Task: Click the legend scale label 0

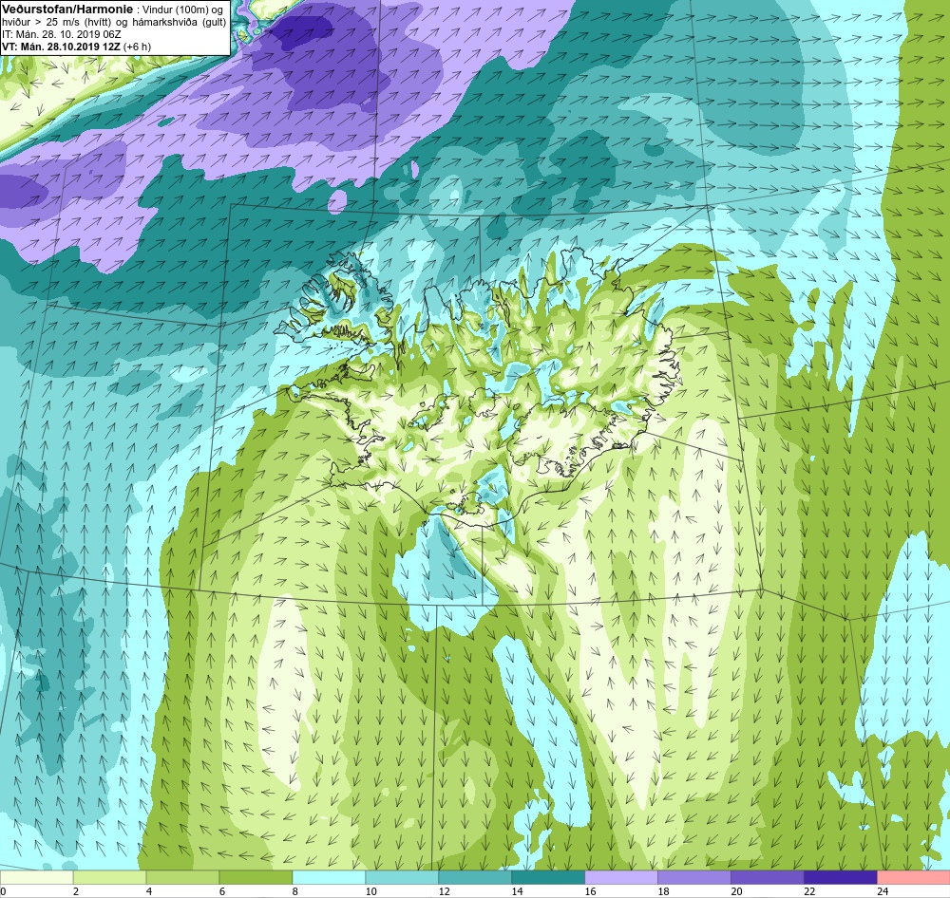Action: click(3, 891)
